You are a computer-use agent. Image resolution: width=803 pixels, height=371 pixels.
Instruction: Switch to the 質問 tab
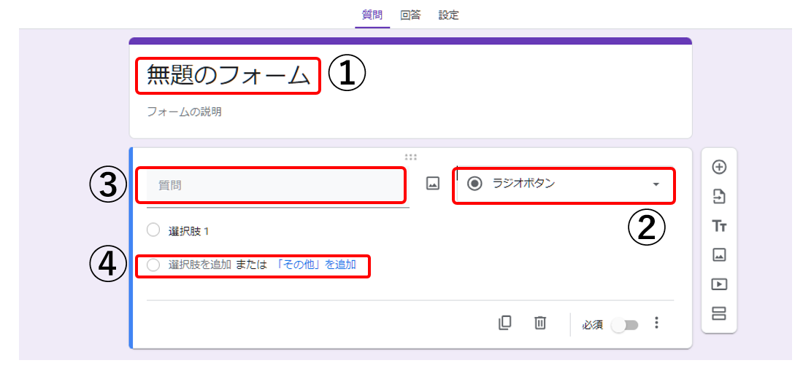point(372,15)
